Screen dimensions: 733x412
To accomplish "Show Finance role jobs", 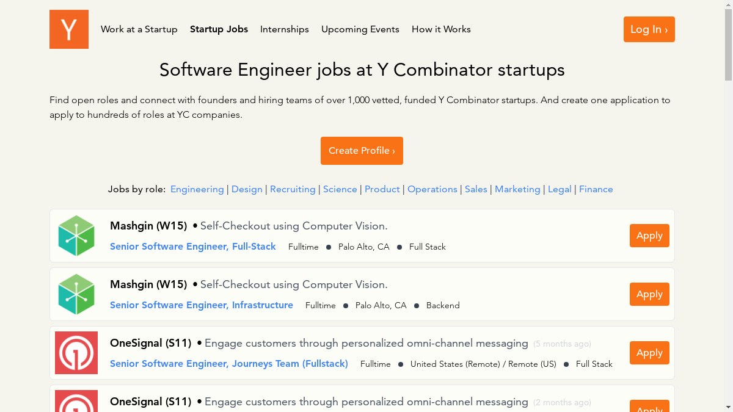I will [596, 189].
